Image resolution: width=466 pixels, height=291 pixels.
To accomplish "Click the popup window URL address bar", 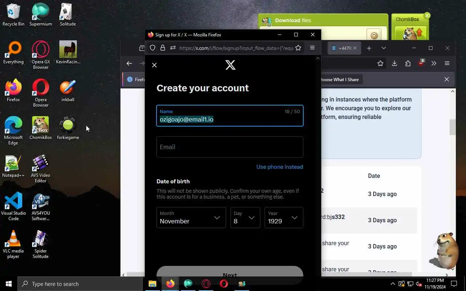I will [236, 48].
